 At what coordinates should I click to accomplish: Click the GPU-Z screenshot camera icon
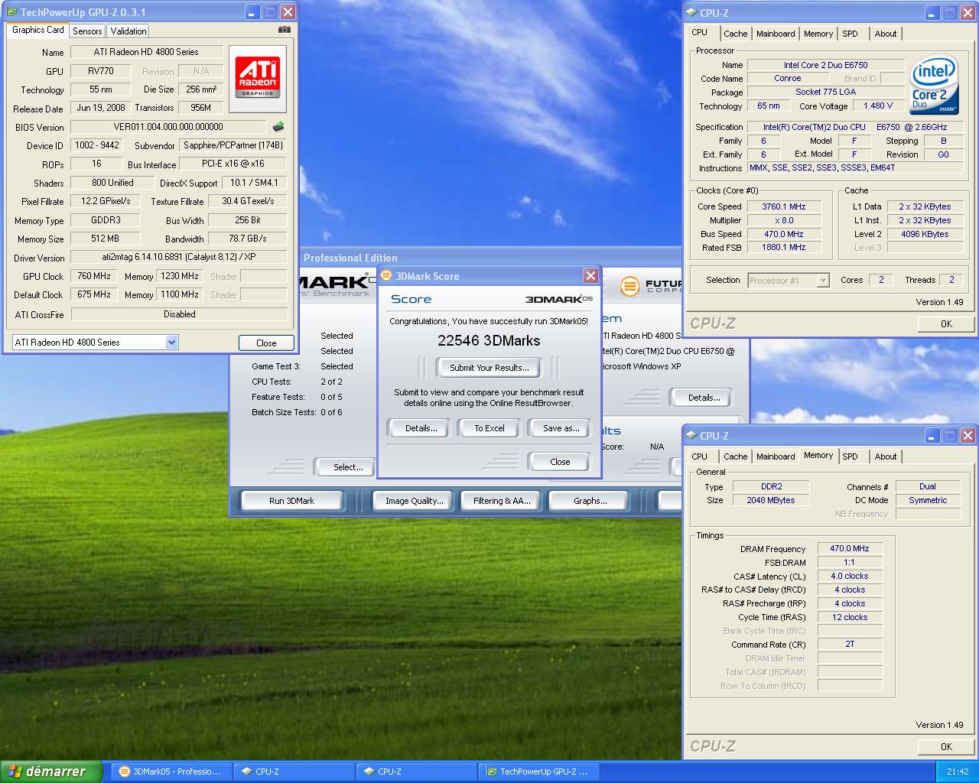[285, 30]
